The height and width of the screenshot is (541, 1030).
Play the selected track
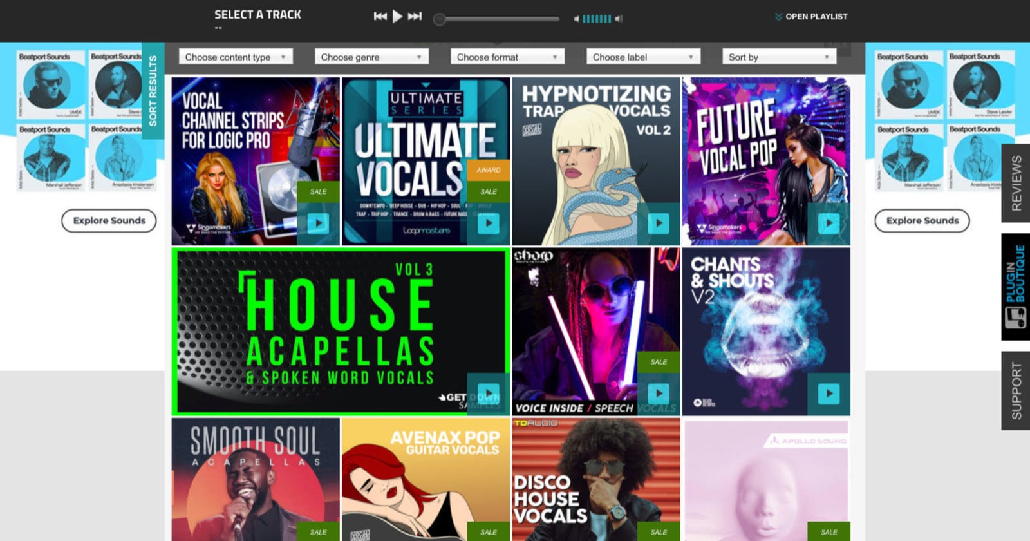click(x=398, y=16)
